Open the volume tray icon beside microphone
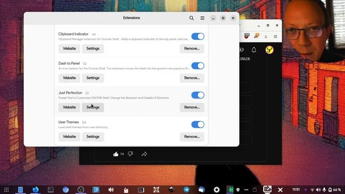The width and height of the screenshot is (345, 194). pyautogui.click(x=318, y=190)
